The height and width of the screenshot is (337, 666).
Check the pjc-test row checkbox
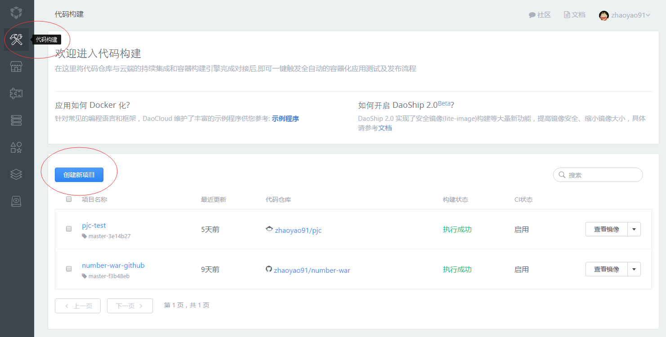(69, 229)
